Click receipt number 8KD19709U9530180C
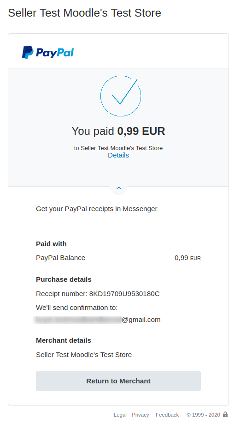This screenshot has width=246, height=424. (124, 294)
